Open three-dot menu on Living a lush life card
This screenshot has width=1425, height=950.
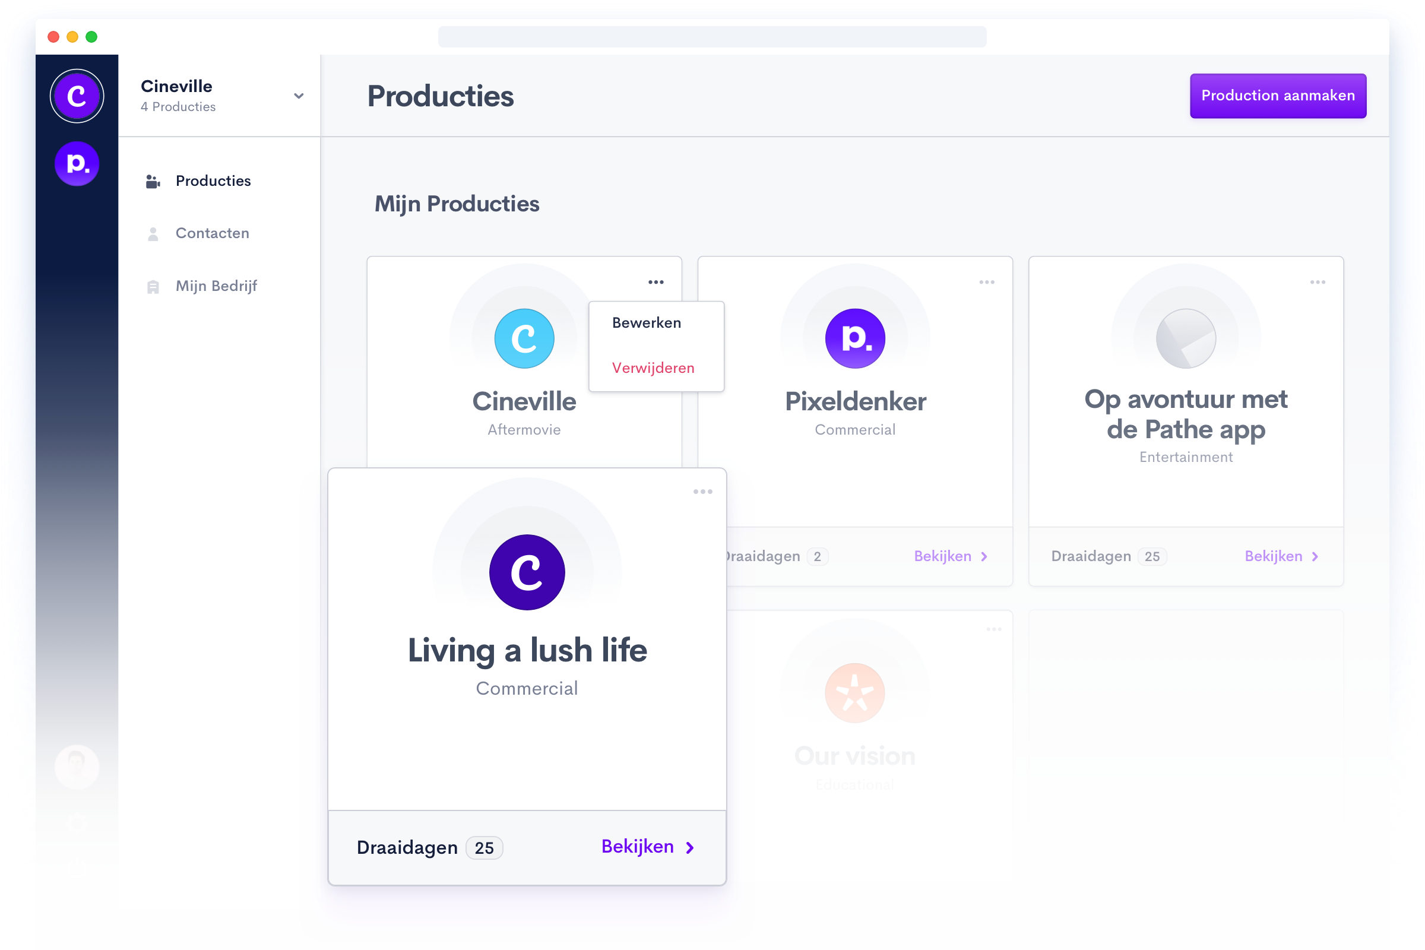703,492
